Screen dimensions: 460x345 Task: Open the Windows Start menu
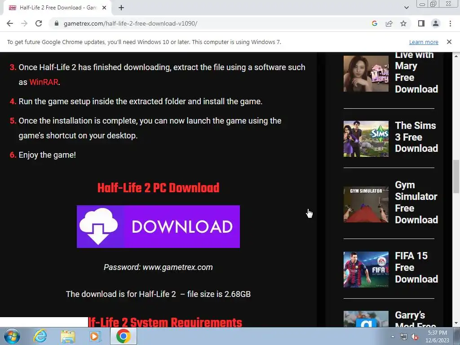(x=12, y=336)
